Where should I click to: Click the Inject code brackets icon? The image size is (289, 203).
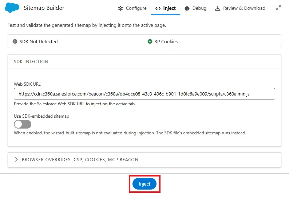click(x=158, y=8)
